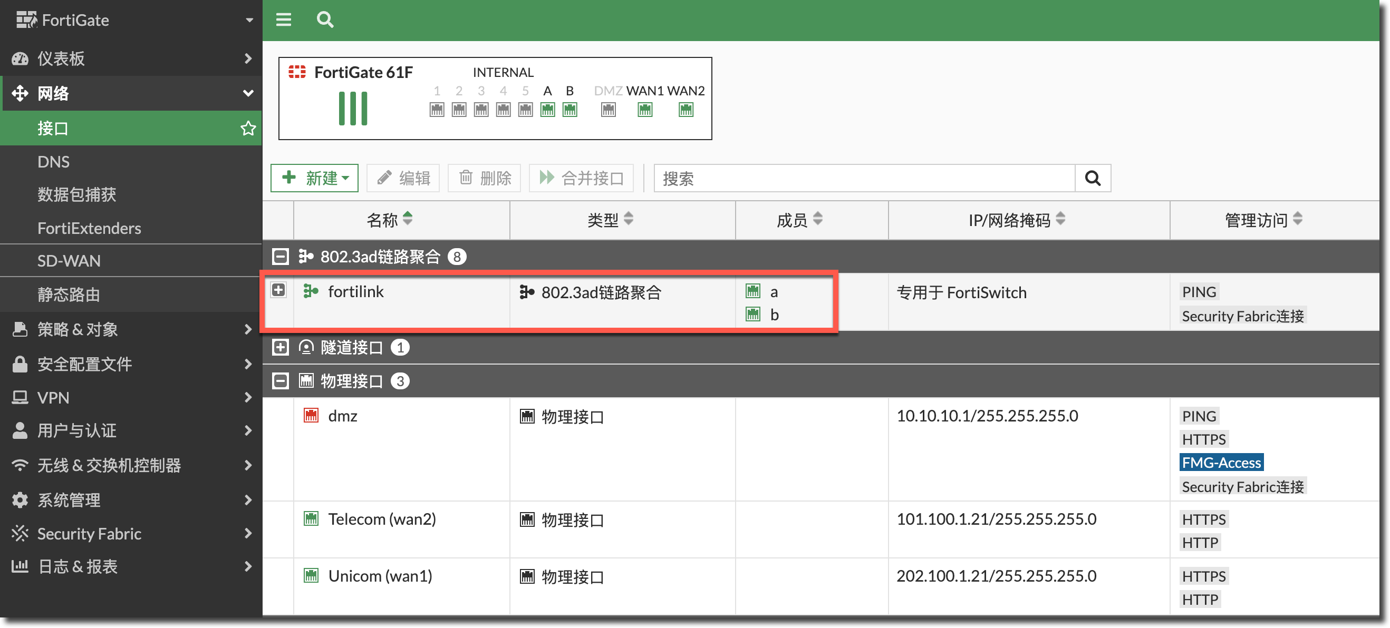Click the 合并接口 button

tap(582, 179)
